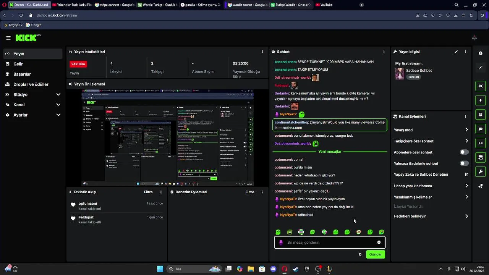This screenshot has height=275, width=489.
Task: Click the three-dots icon at the right rail bottom
Action: coord(481,186)
